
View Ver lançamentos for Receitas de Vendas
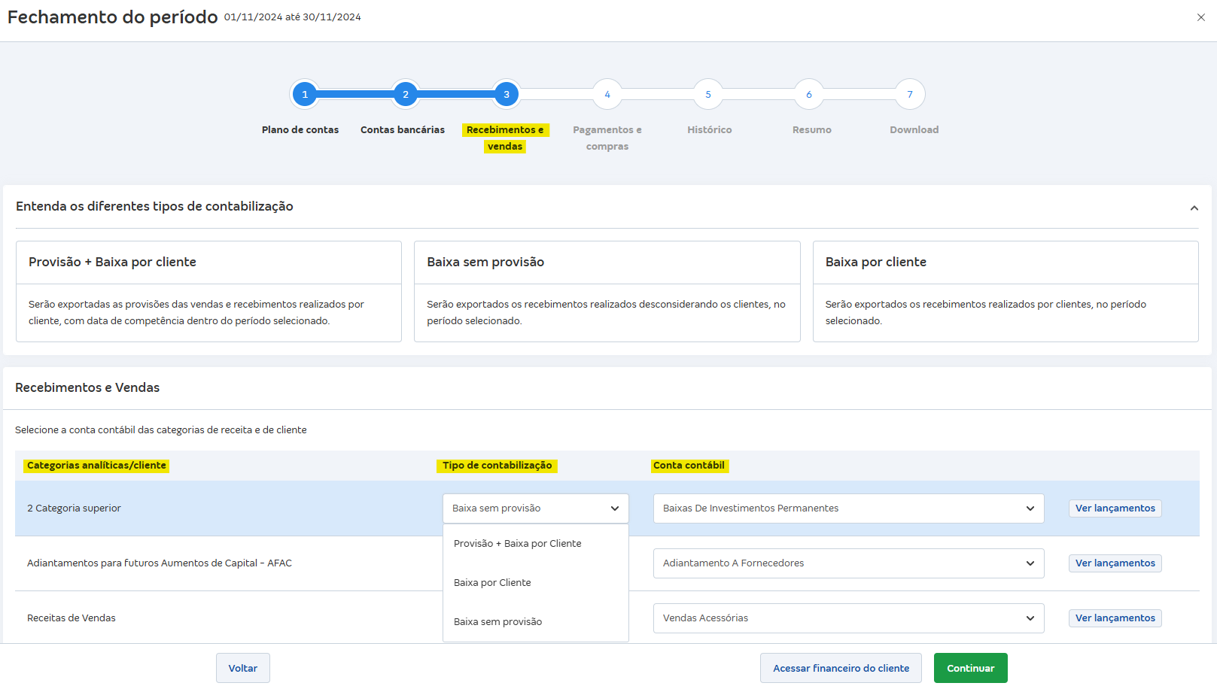click(1115, 618)
